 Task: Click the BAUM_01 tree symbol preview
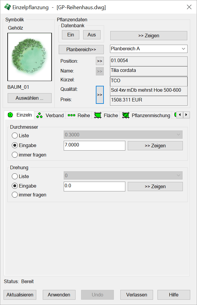pyautogui.click(x=29, y=57)
